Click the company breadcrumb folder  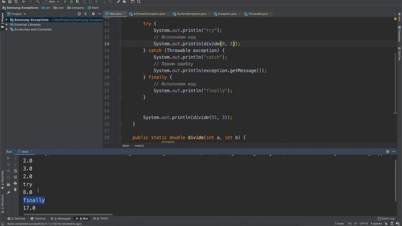click(75, 8)
